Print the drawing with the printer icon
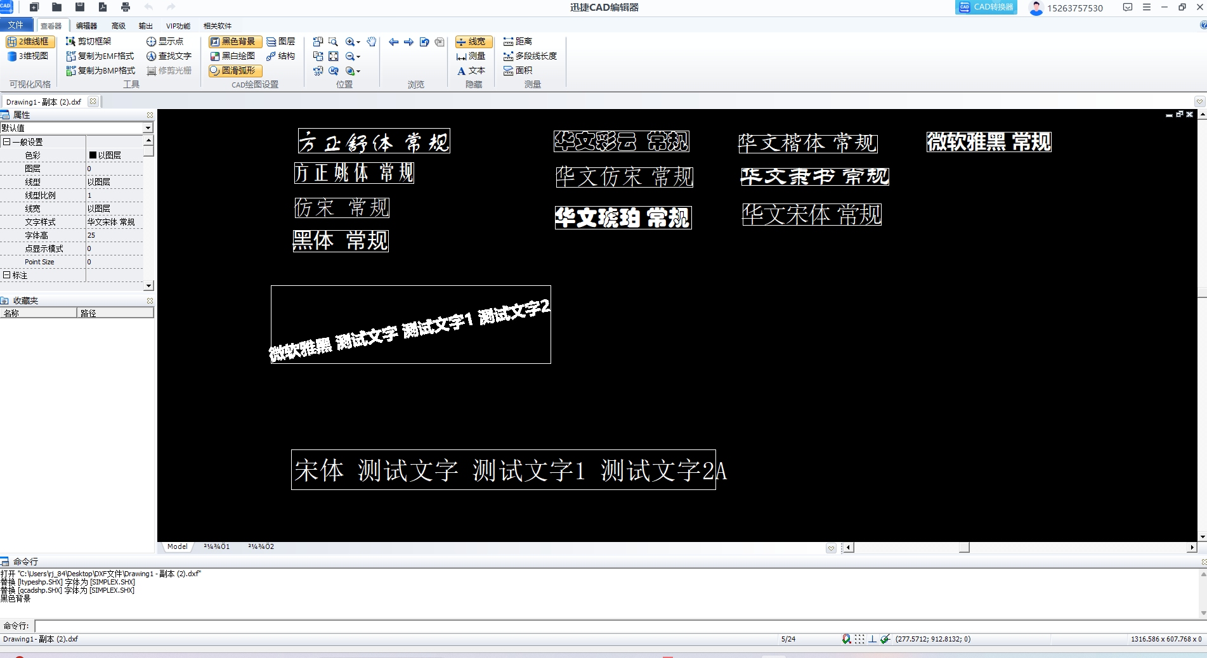The image size is (1207, 658). click(x=126, y=7)
